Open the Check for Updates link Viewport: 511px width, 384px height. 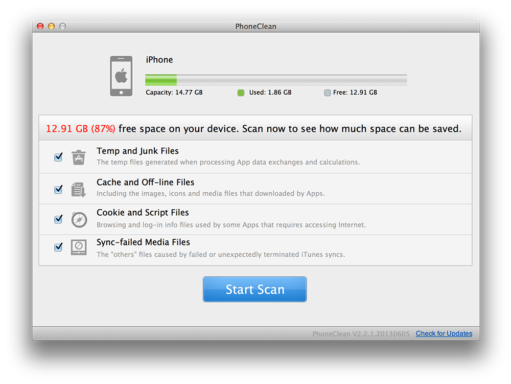point(444,333)
